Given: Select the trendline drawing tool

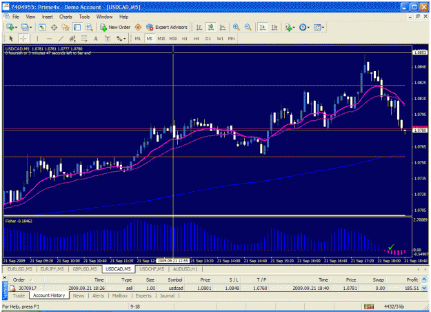Looking at the screenshot, I should pos(61,39).
